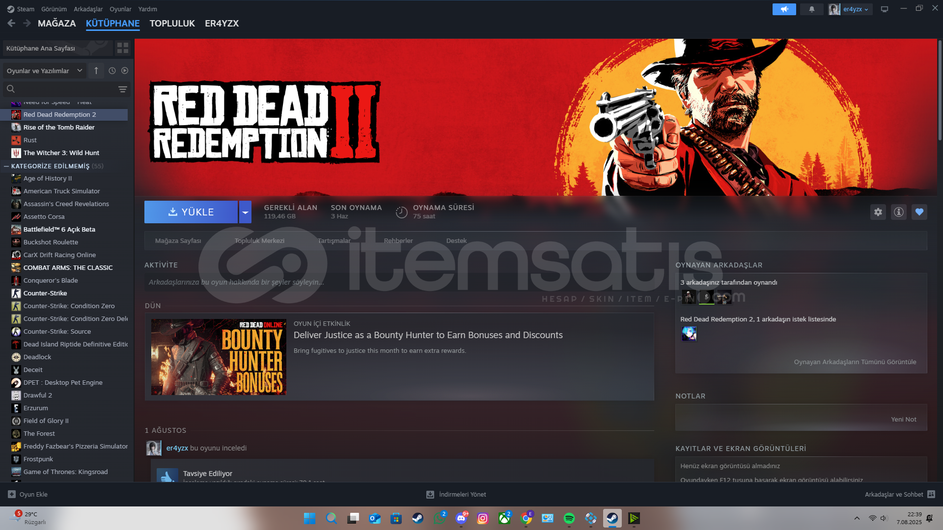Click the activity comment input field
943x530 pixels.
click(x=399, y=282)
